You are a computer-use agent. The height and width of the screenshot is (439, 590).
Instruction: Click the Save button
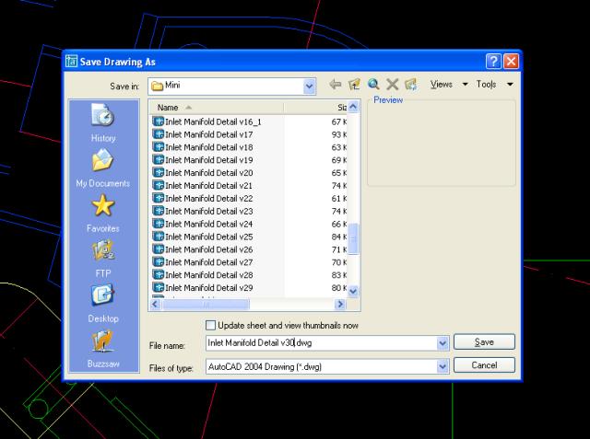(x=484, y=342)
